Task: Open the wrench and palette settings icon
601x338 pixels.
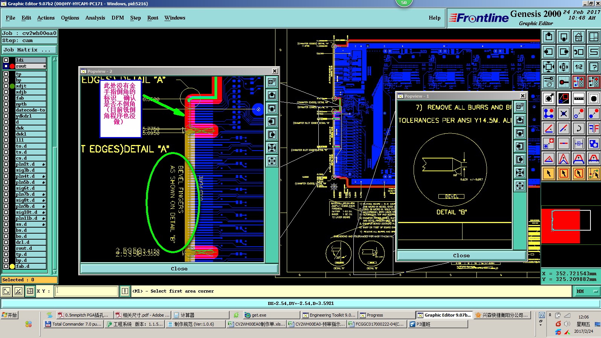Action: [549, 82]
